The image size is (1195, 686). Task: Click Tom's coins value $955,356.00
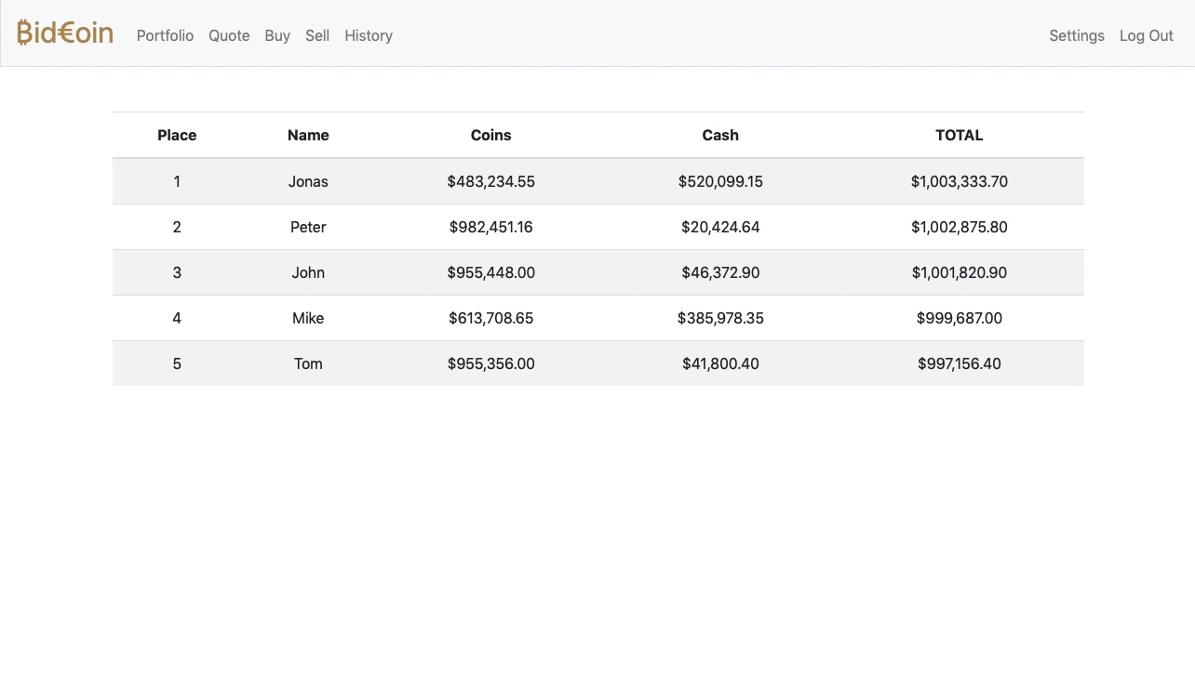tap(490, 363)
